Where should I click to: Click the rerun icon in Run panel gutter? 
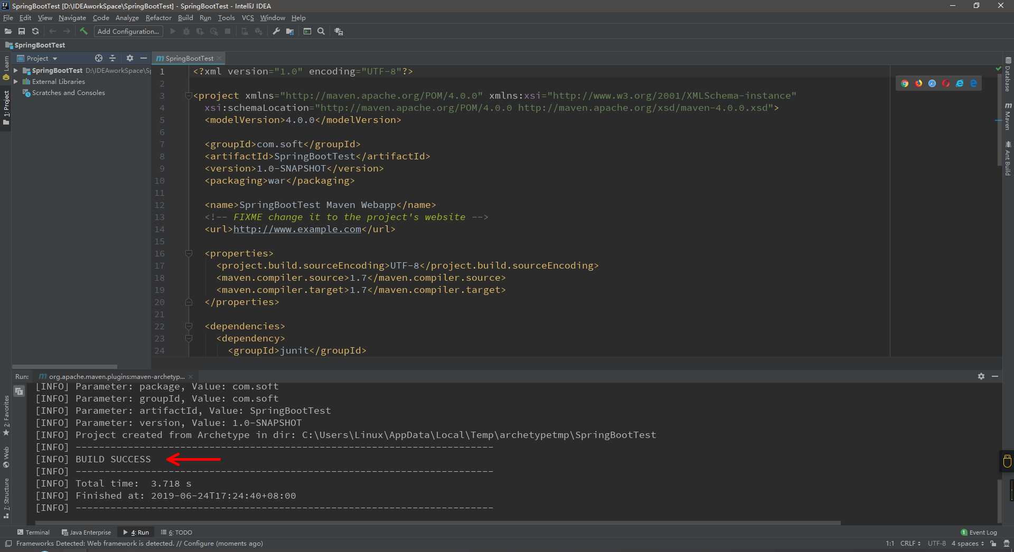19,391
